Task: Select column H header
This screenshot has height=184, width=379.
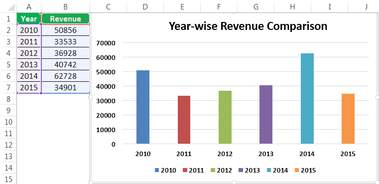Action: (292, 7)
